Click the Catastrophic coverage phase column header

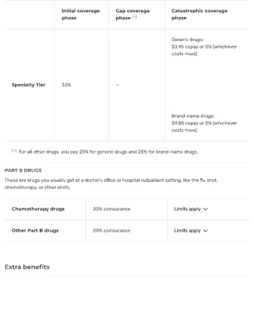coord(200,14)
